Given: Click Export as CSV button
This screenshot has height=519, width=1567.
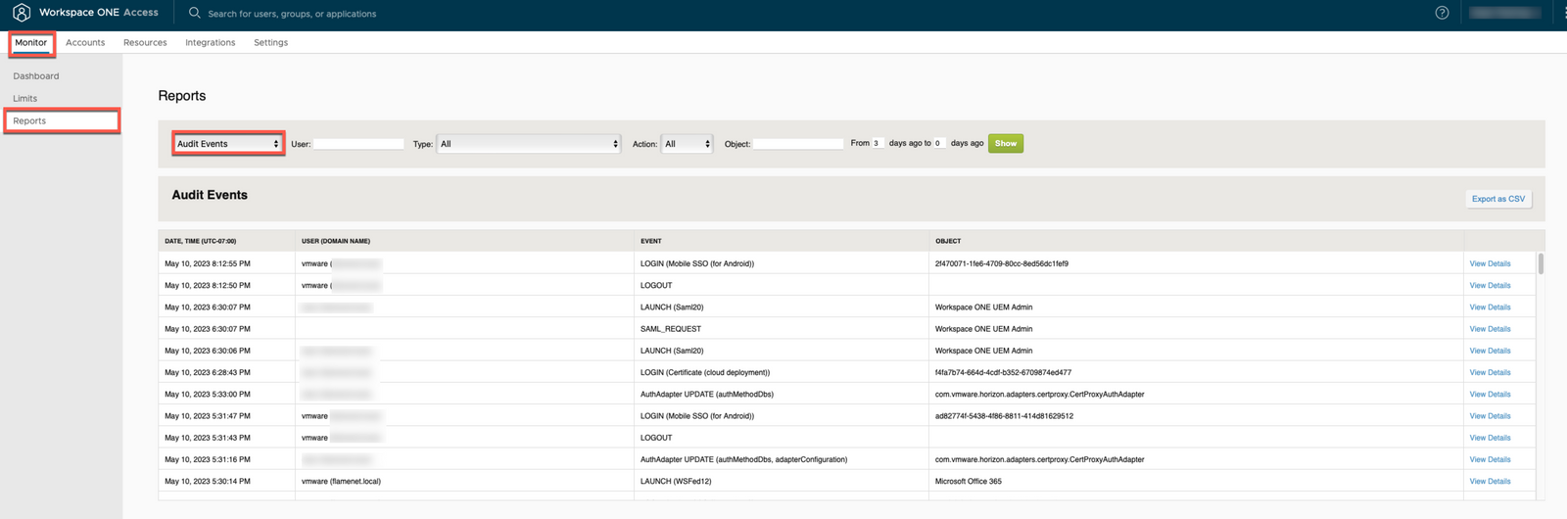Looking at the screenshot, I should pyautogui.click(x=1498, y=199).
